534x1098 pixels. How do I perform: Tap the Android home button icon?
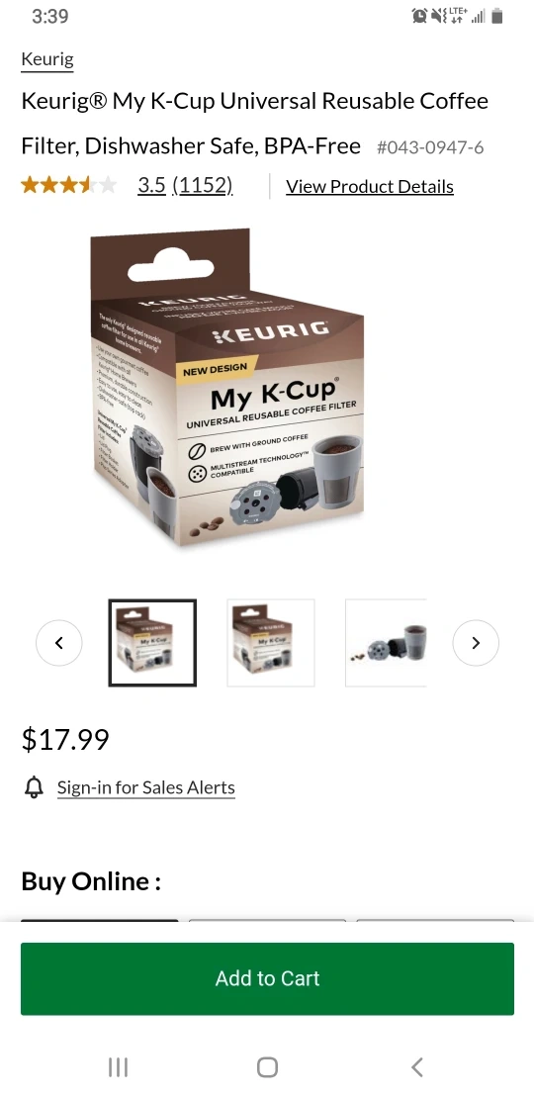(267, 1067)
